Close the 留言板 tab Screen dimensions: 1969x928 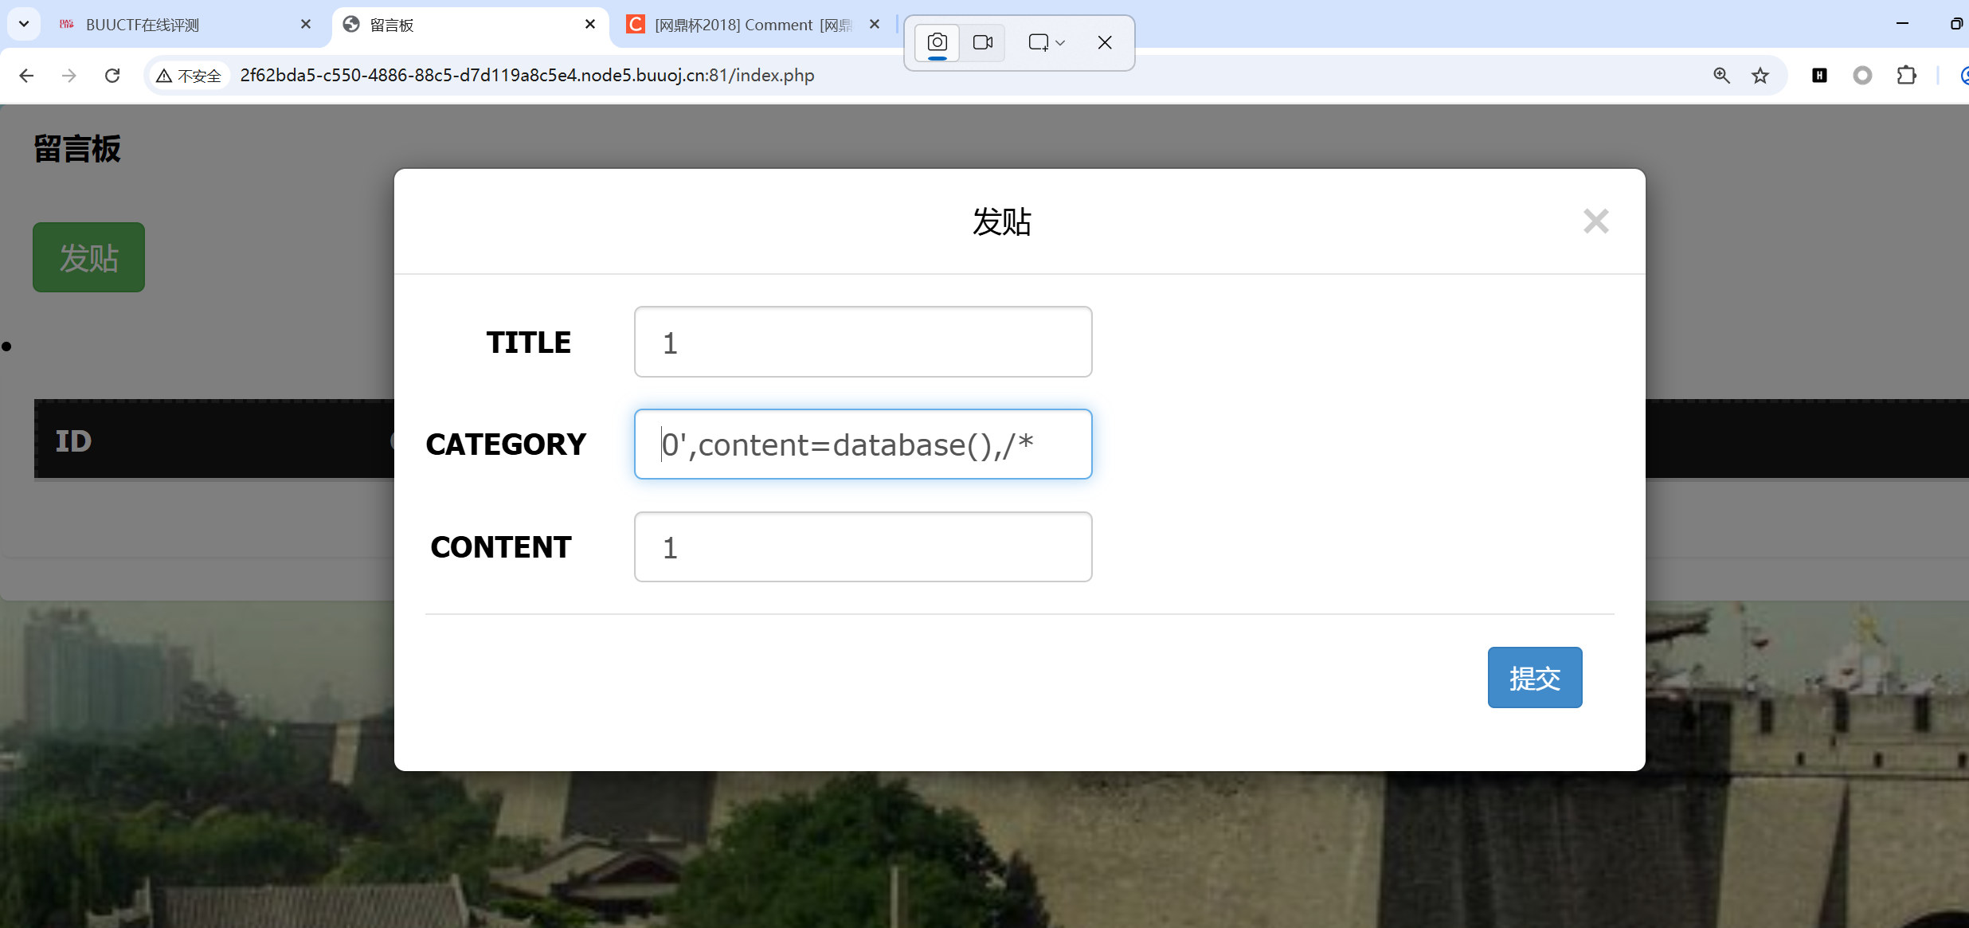tap(590, 25)
